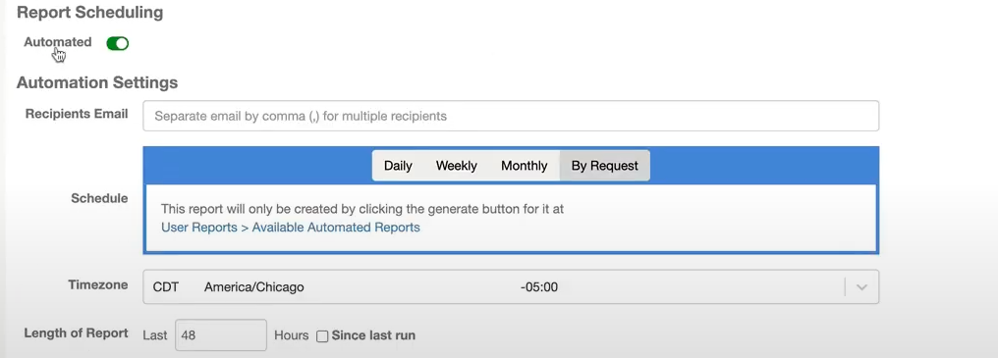
Task: Select the Daily schedule tab
Action: (x=398, y=166)
